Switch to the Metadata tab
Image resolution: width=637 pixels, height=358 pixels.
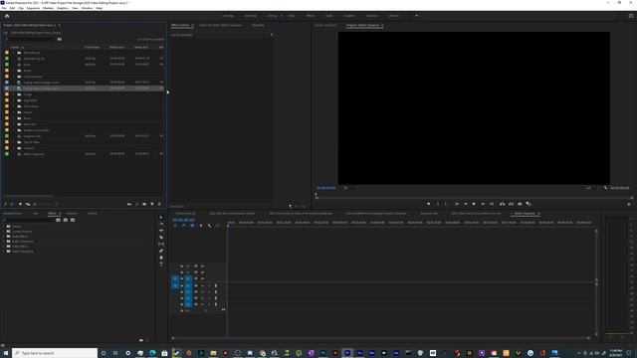click(x=258, y=25)
